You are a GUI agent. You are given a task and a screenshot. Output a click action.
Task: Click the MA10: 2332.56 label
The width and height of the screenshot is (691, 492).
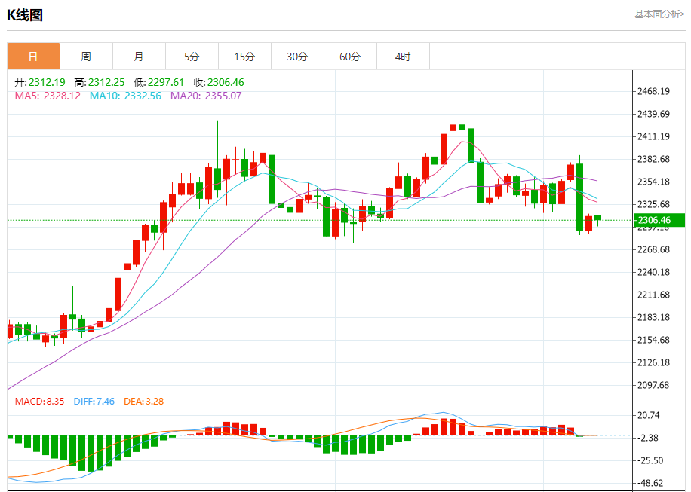pos(125,96)
